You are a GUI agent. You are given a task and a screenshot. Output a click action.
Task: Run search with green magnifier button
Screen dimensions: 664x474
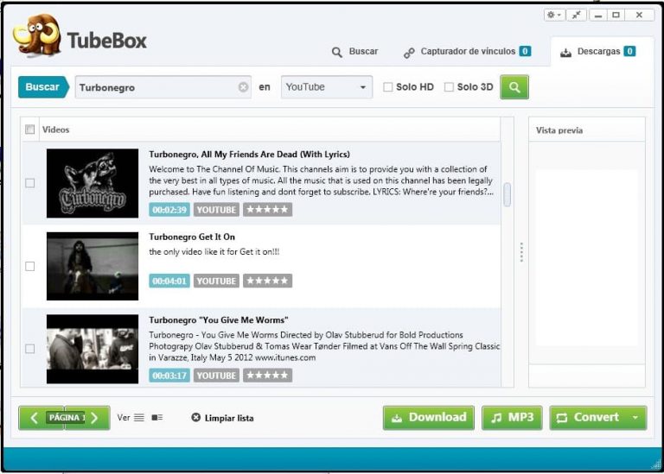[514, 87]
